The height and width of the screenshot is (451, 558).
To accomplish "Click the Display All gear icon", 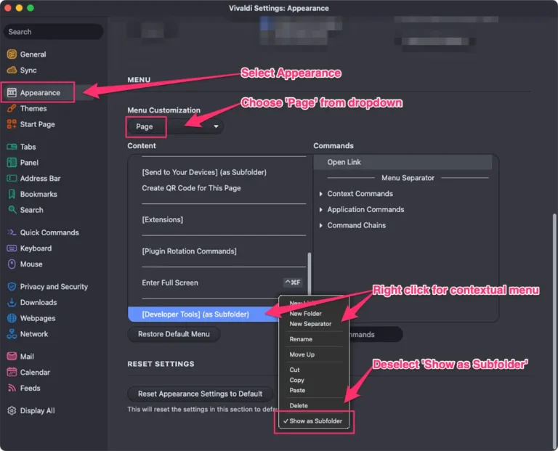I will click(12, 410).
